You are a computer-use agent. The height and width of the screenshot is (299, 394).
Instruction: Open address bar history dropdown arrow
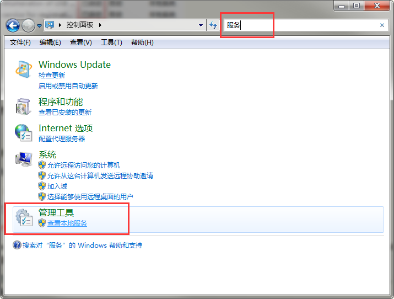(x=201, y=25)
